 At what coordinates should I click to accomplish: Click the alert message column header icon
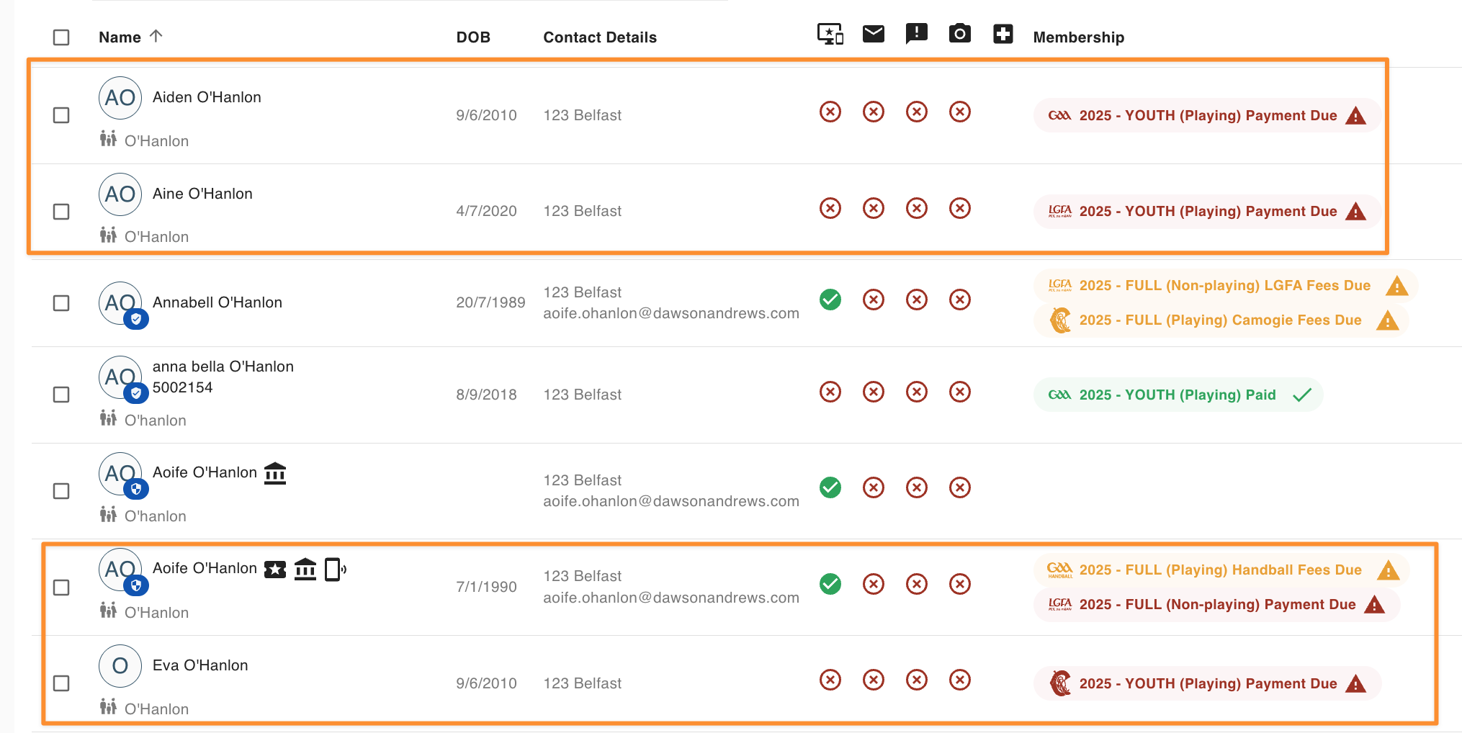click(x=917, y=34)
